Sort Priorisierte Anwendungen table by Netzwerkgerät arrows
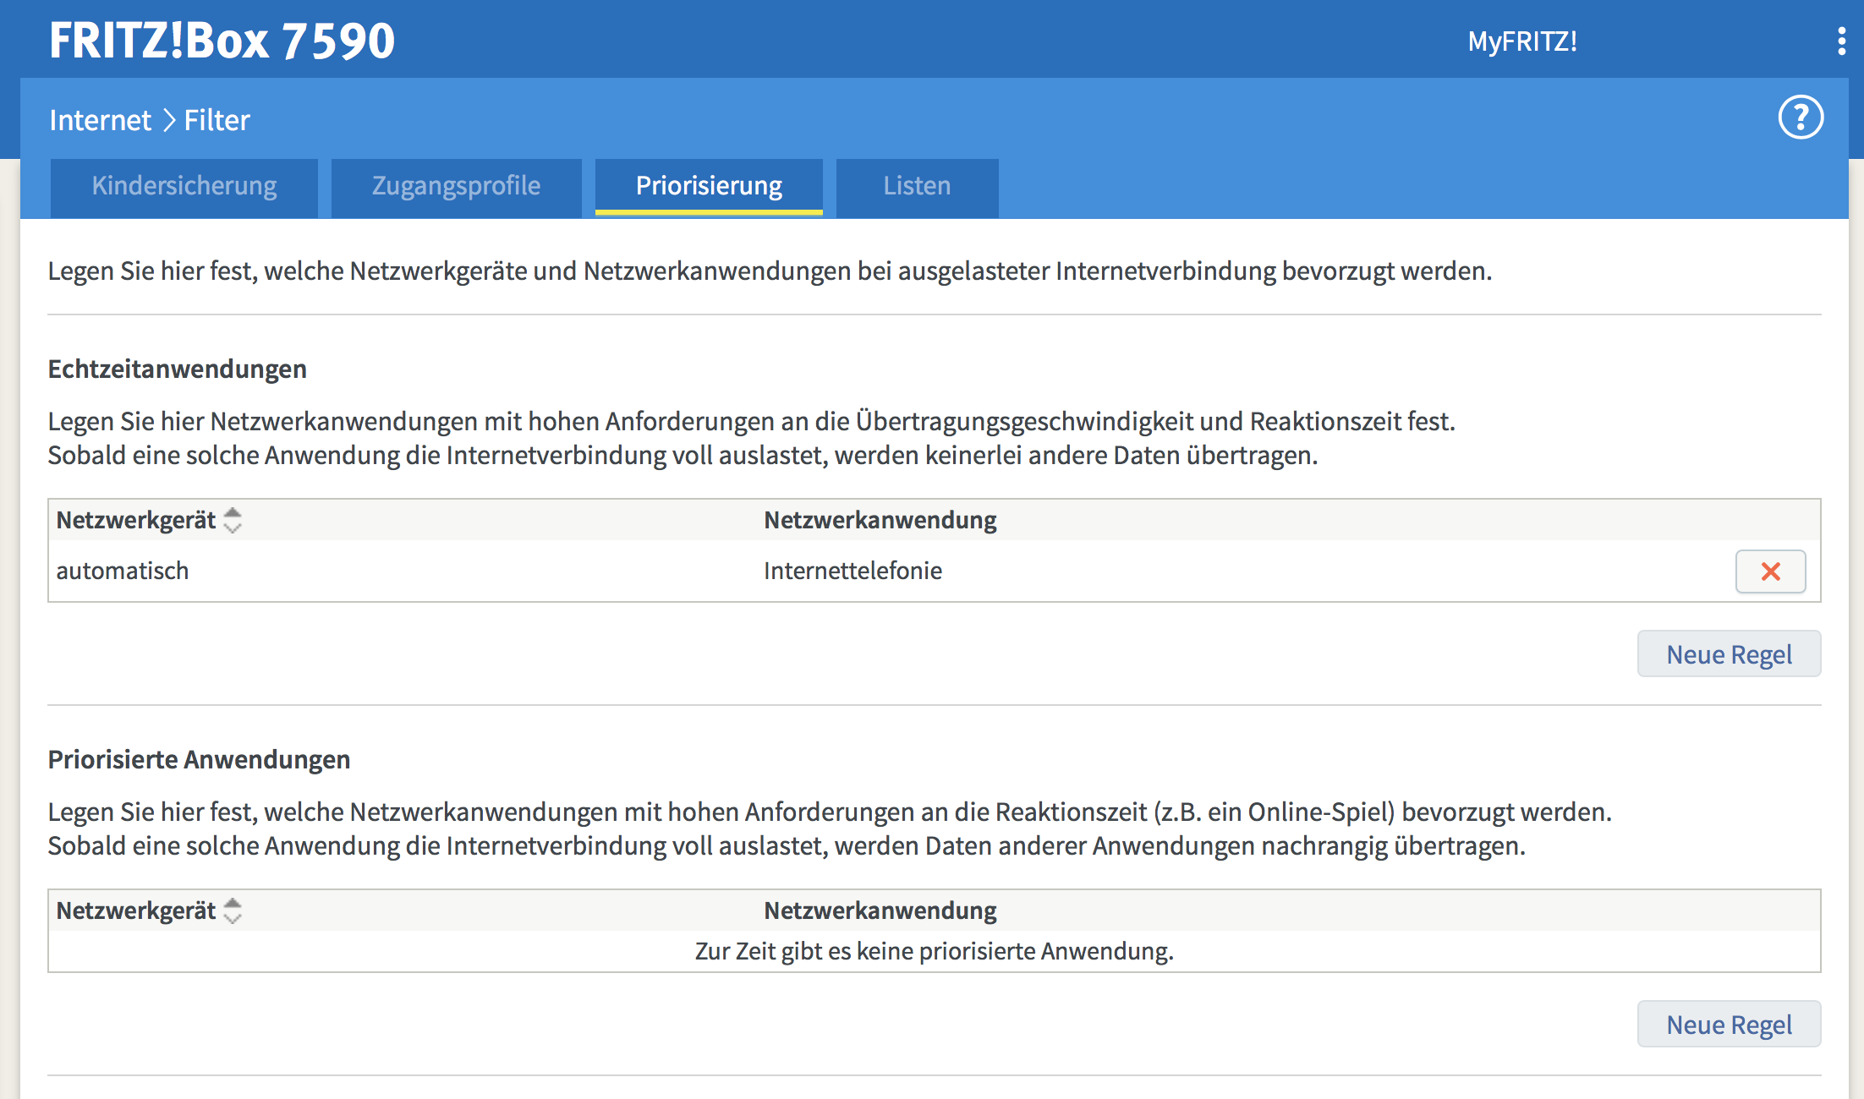The height and width of the screenshot is (1099, 1864). tap(233, 910)
